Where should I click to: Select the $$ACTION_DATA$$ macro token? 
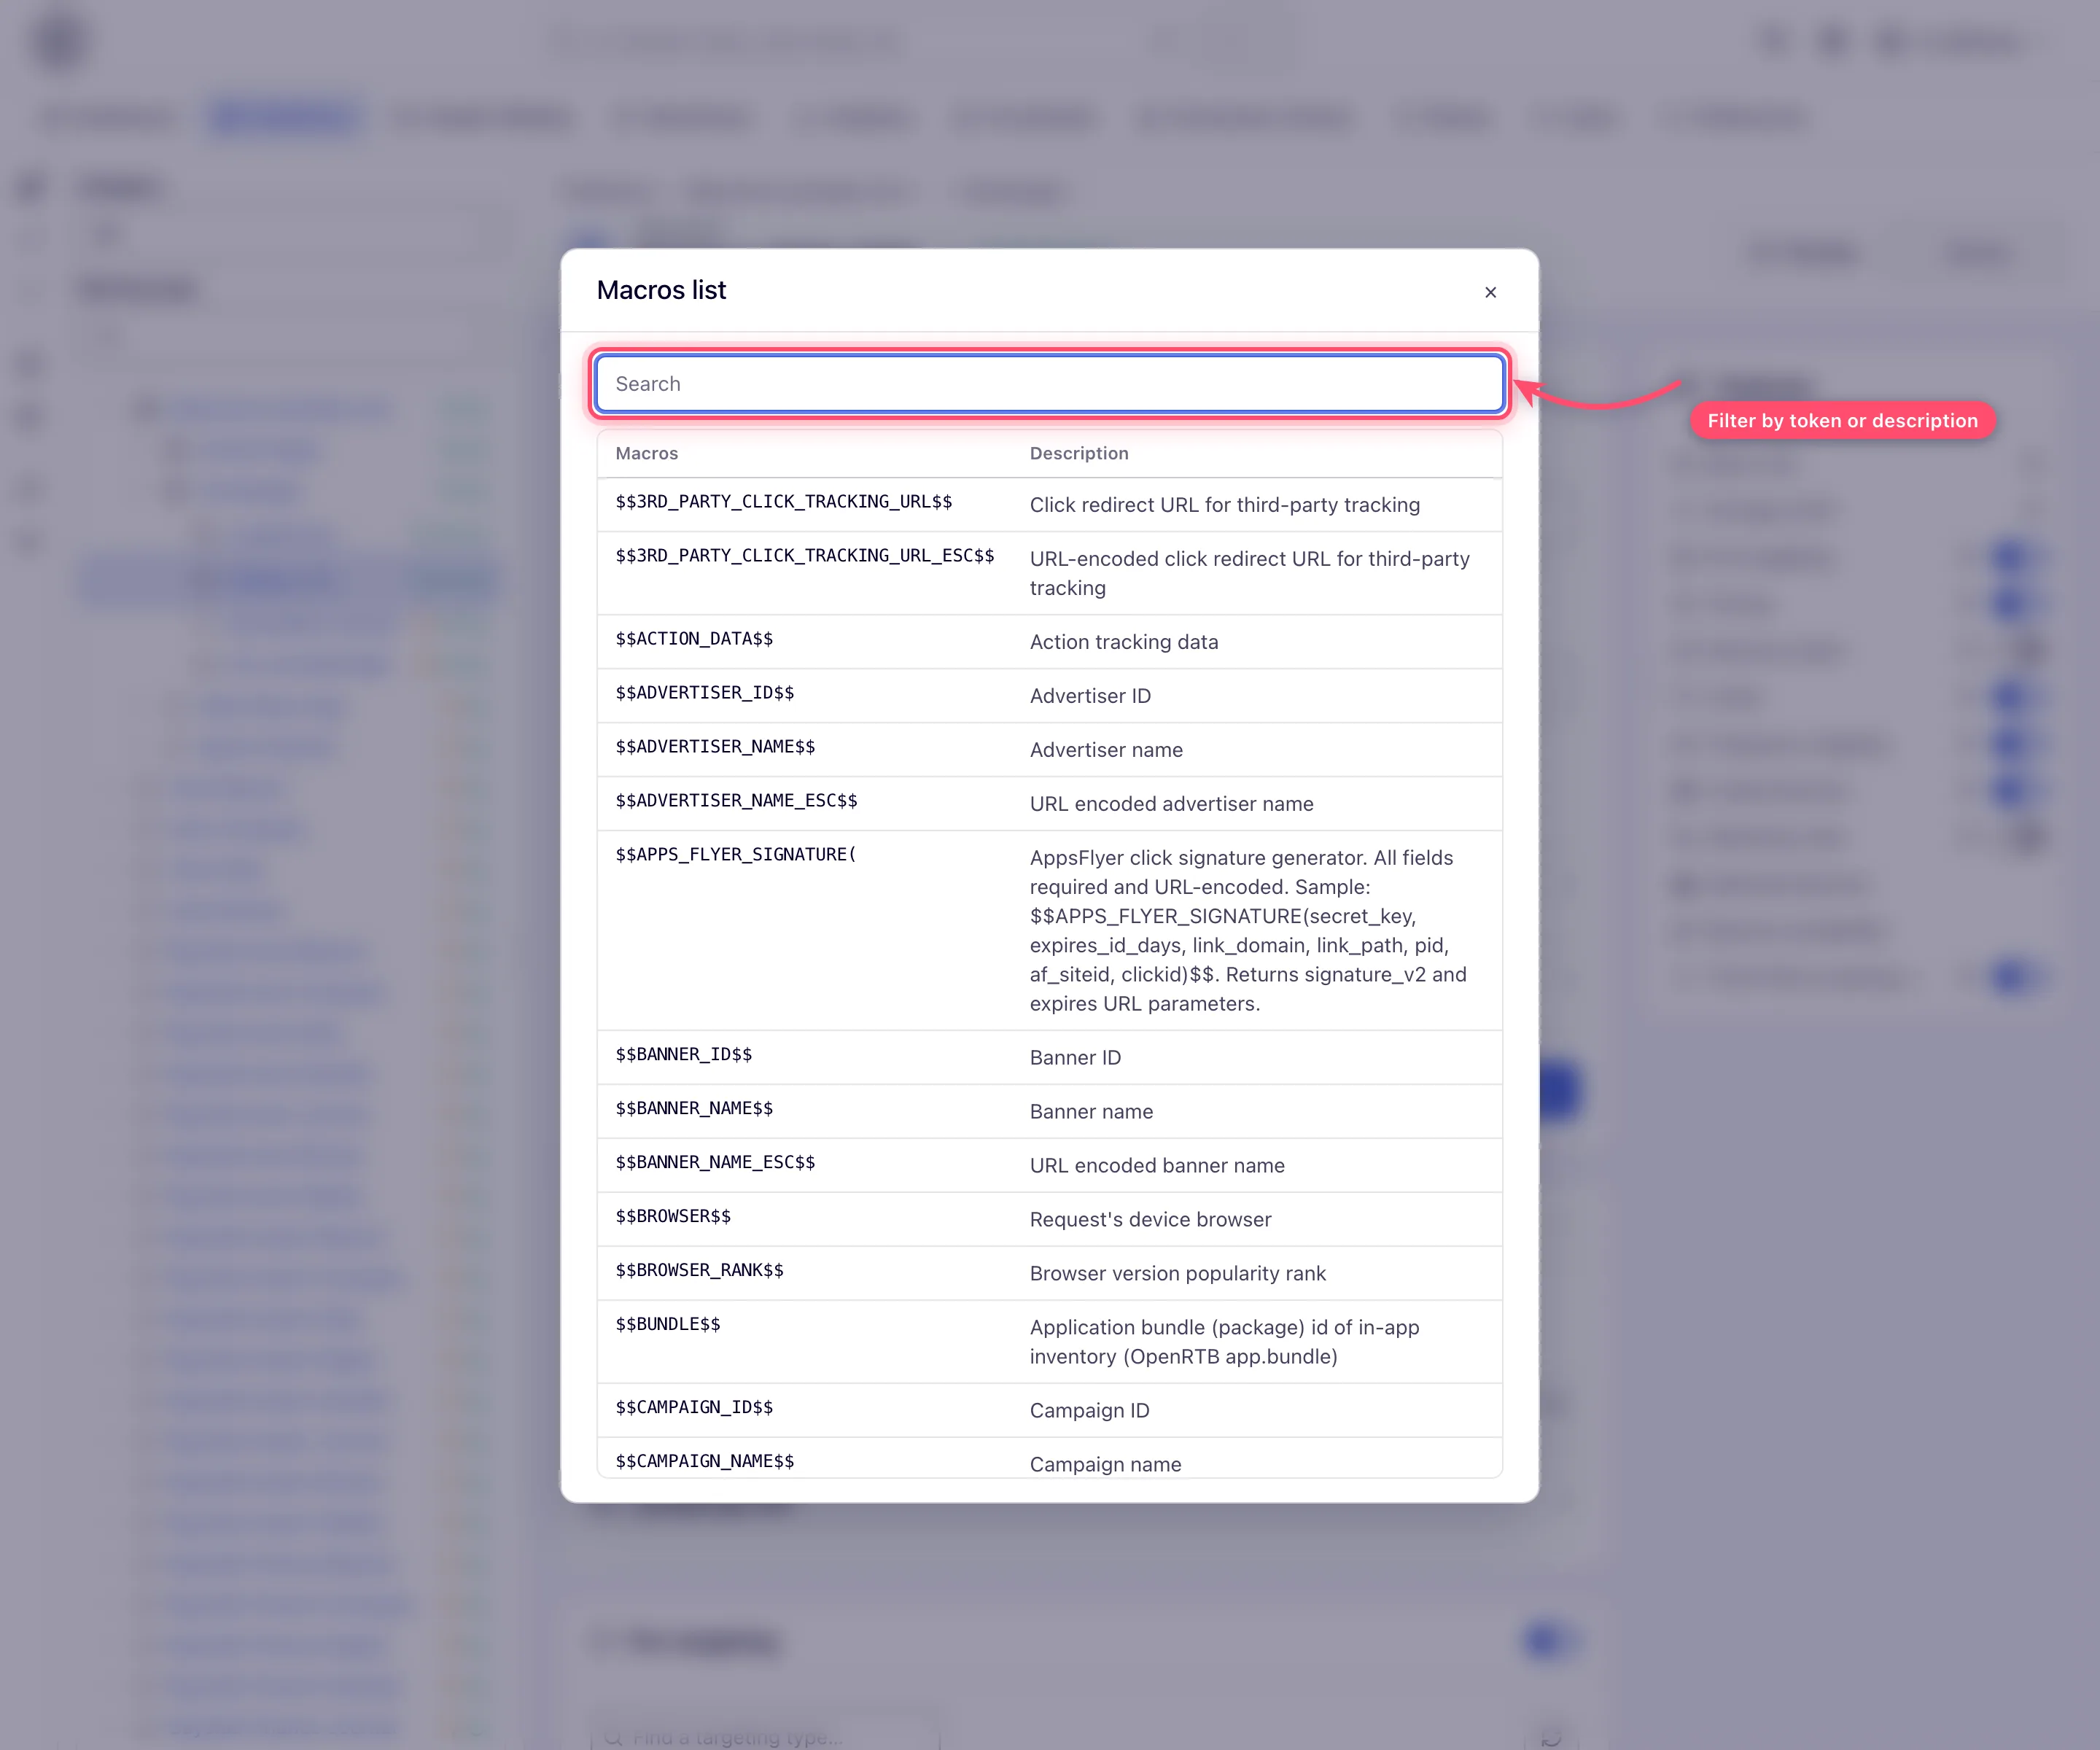tap(694, 639)
